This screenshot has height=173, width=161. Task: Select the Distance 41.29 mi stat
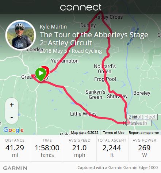pos(15,148)
